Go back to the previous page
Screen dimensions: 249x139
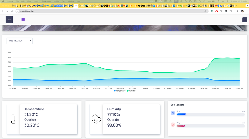3,11
